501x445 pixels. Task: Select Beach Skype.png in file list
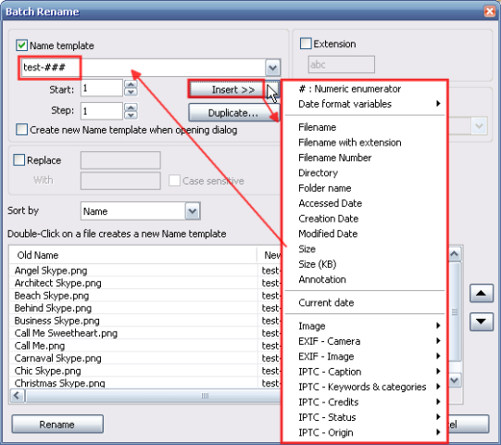(52, 296)
